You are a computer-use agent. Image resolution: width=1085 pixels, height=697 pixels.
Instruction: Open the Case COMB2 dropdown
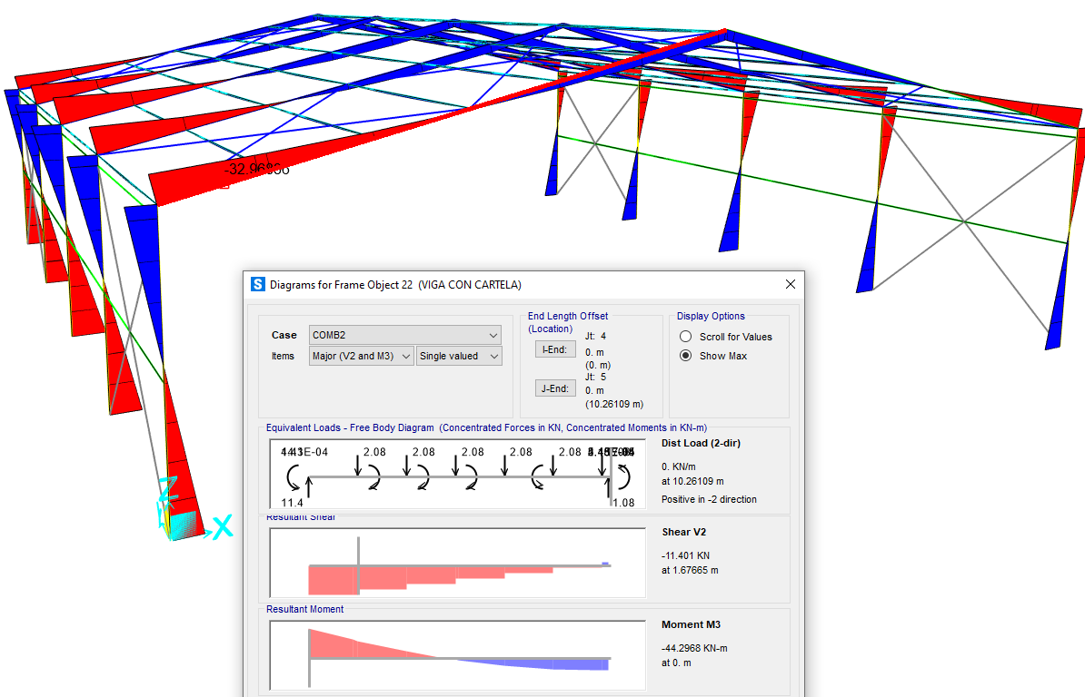(405, 335)
